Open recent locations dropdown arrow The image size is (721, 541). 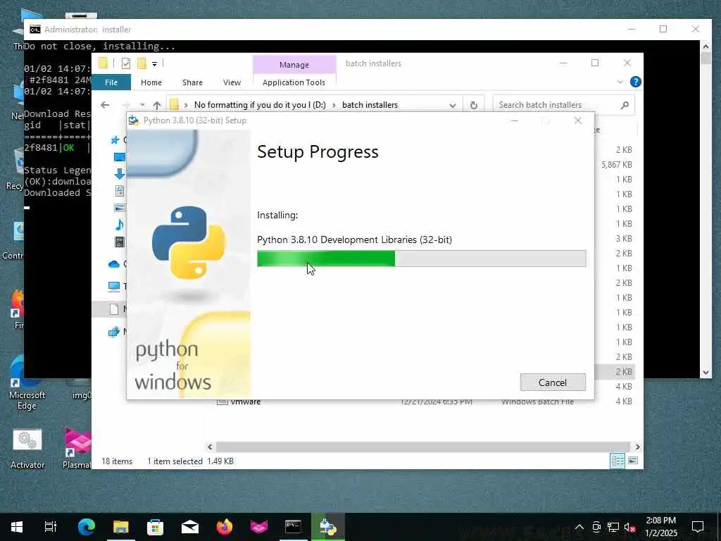142,105
